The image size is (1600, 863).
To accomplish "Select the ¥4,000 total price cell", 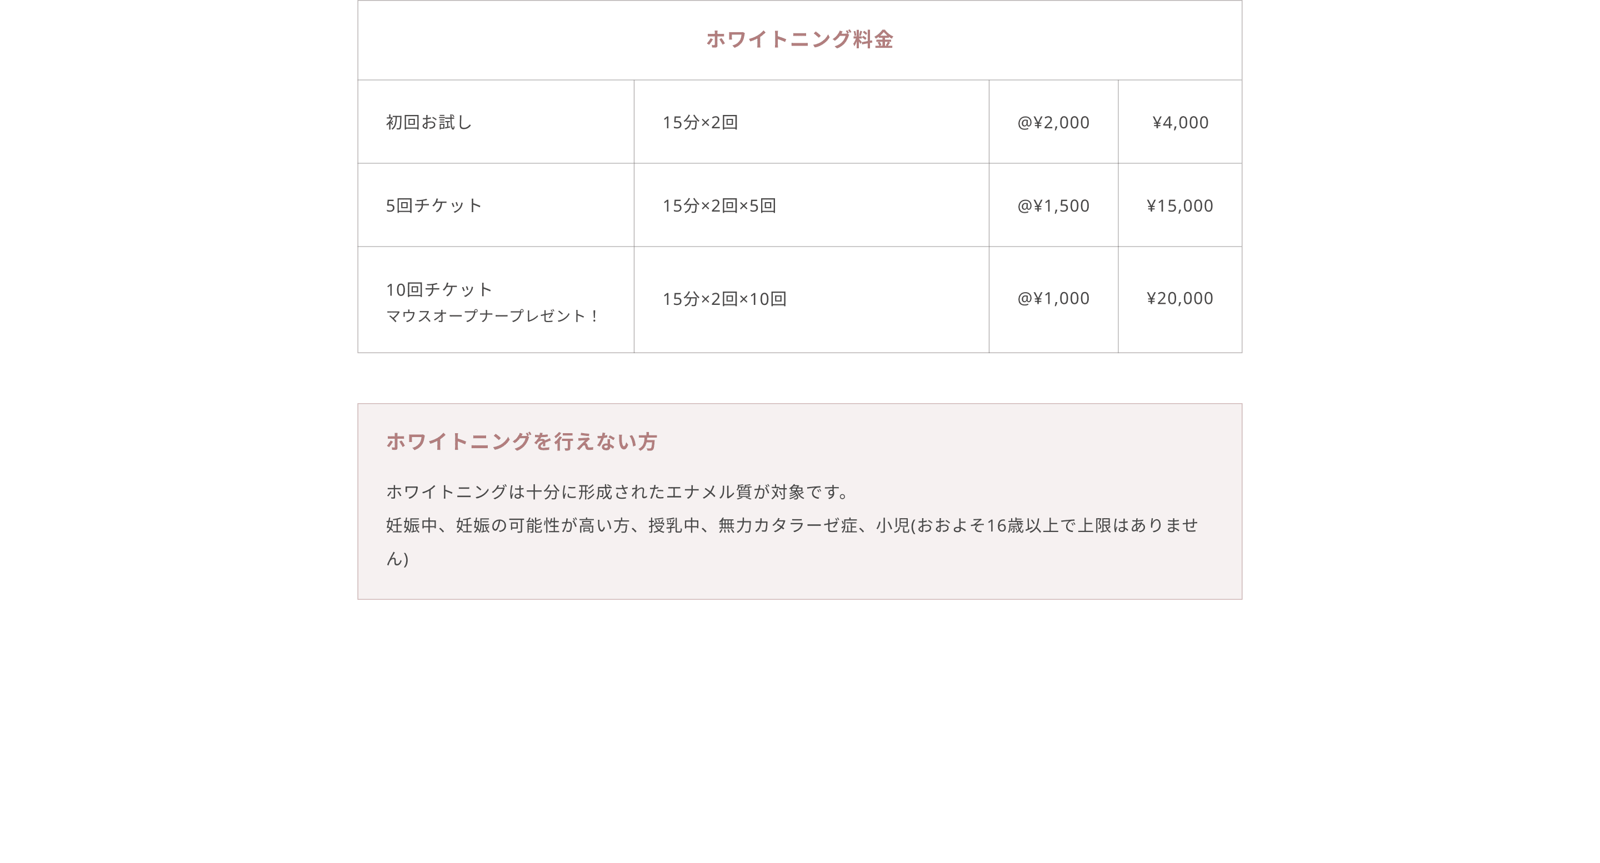I will pyautogui.click(x=1180, y=122).
